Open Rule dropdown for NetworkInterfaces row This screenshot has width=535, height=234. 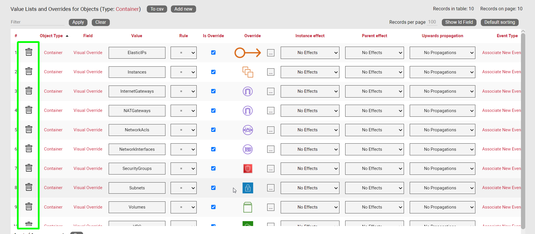[x=183, y=149]
